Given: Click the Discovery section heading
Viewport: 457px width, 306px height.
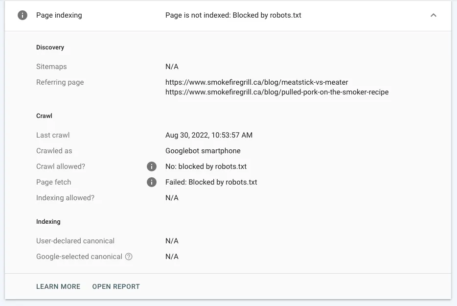Looking at the screenshot, I should coord(50,47).
